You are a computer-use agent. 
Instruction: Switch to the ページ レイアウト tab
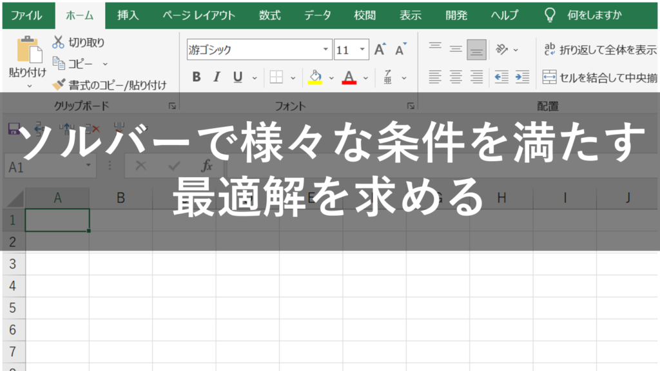click(199, 15)
